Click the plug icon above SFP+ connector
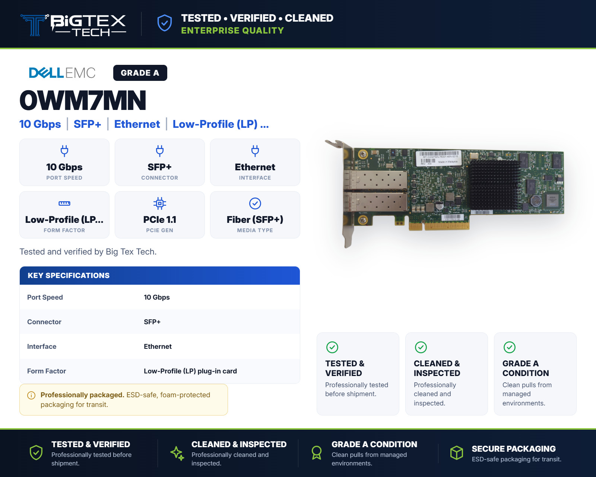The image size is (596, 477). (160, 151)
